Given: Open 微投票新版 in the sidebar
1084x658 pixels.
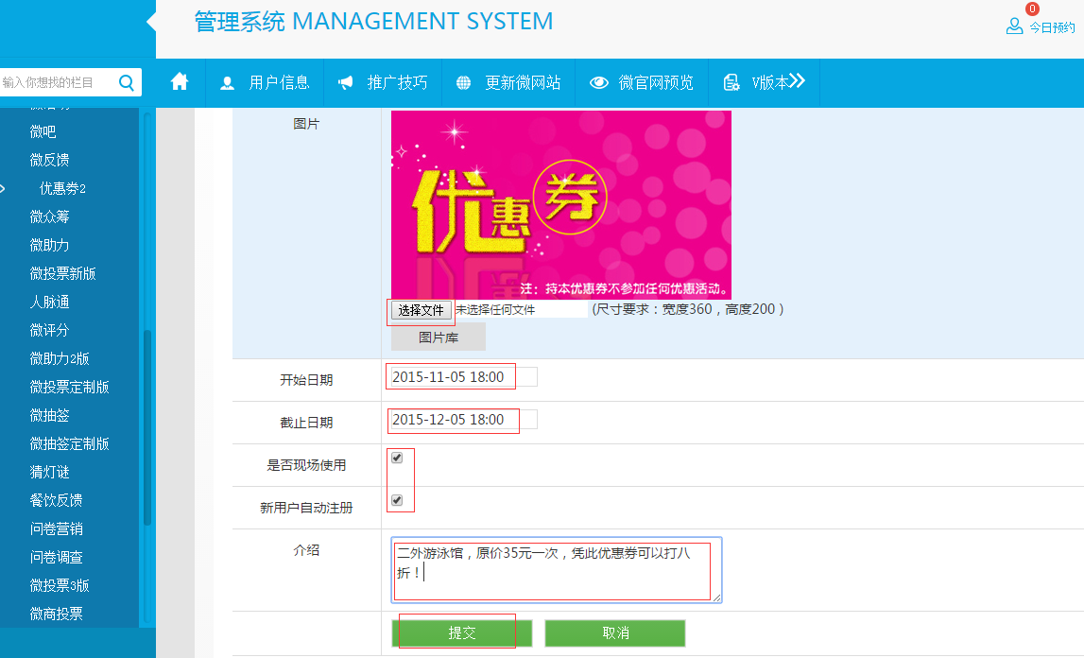Looking at the screenshot, I should tap(62, 273).
